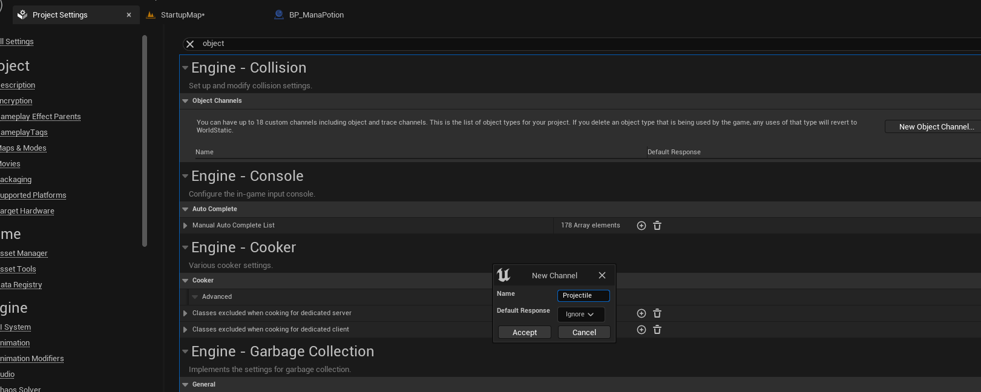Viewport: 981px width, 392px height.
Task: Empty the dedicated client excluded classes array
Action: (x=657, y=330)
